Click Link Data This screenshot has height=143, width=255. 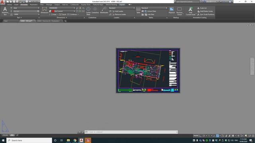149,14
